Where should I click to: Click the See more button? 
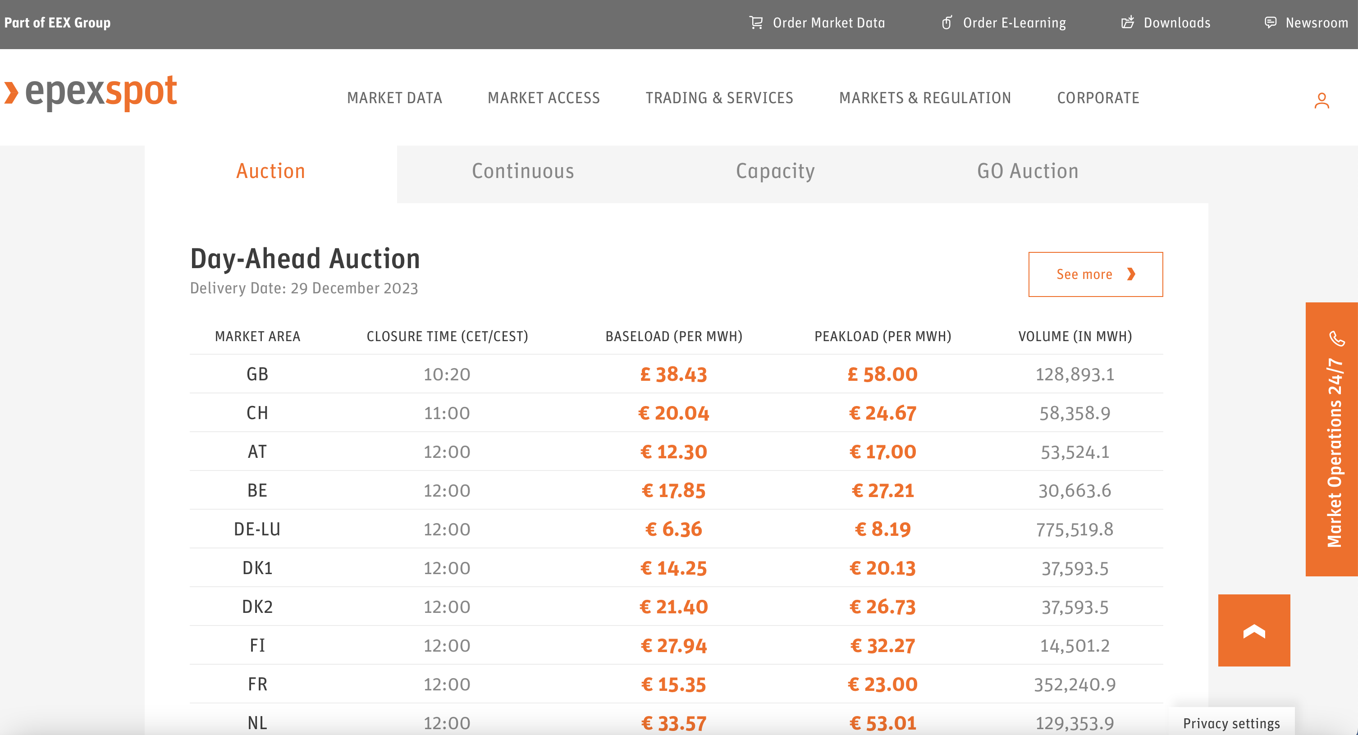pyautogui.click(x=1096, y=274)
